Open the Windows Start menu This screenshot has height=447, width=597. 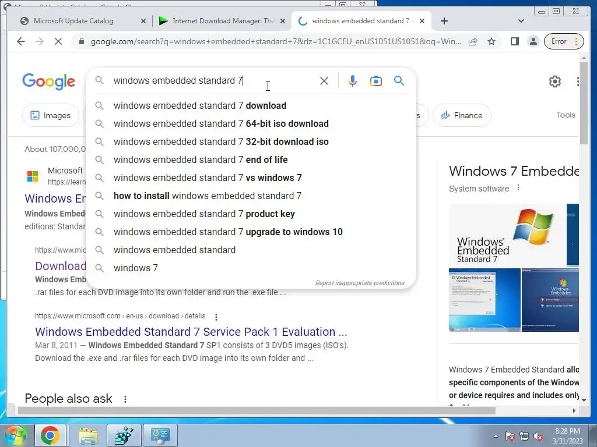[x=15, y=435]
